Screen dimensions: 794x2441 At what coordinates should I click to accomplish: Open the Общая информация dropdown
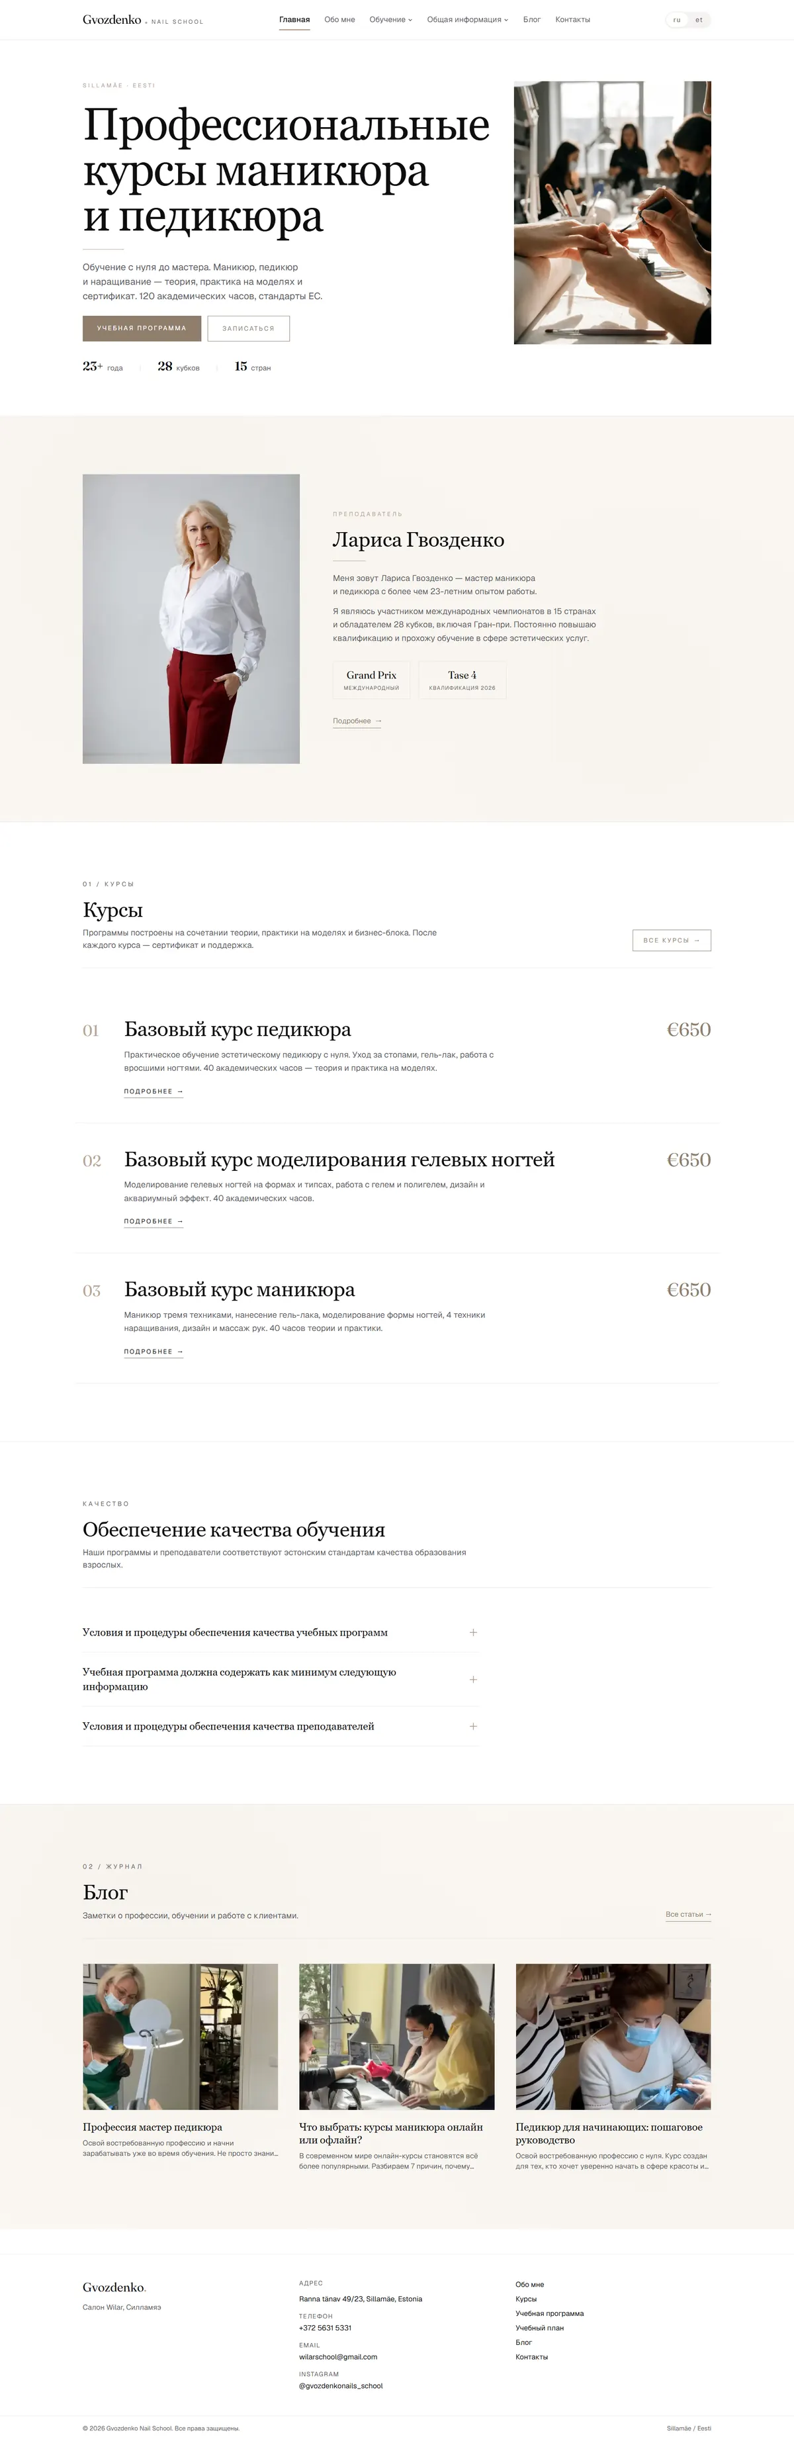pos(467,20)
